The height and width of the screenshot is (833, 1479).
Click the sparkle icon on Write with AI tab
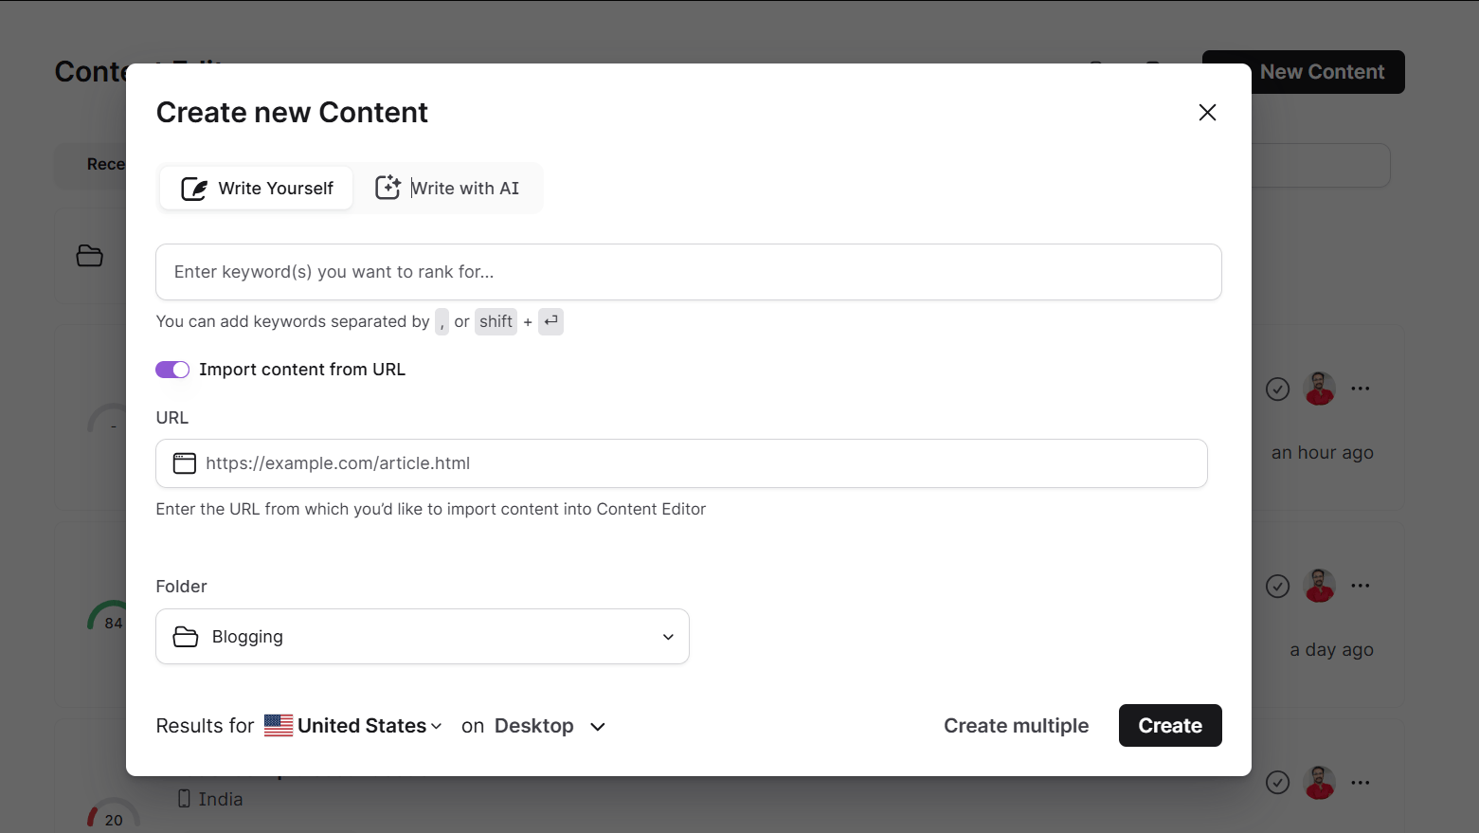click(388, 188)
